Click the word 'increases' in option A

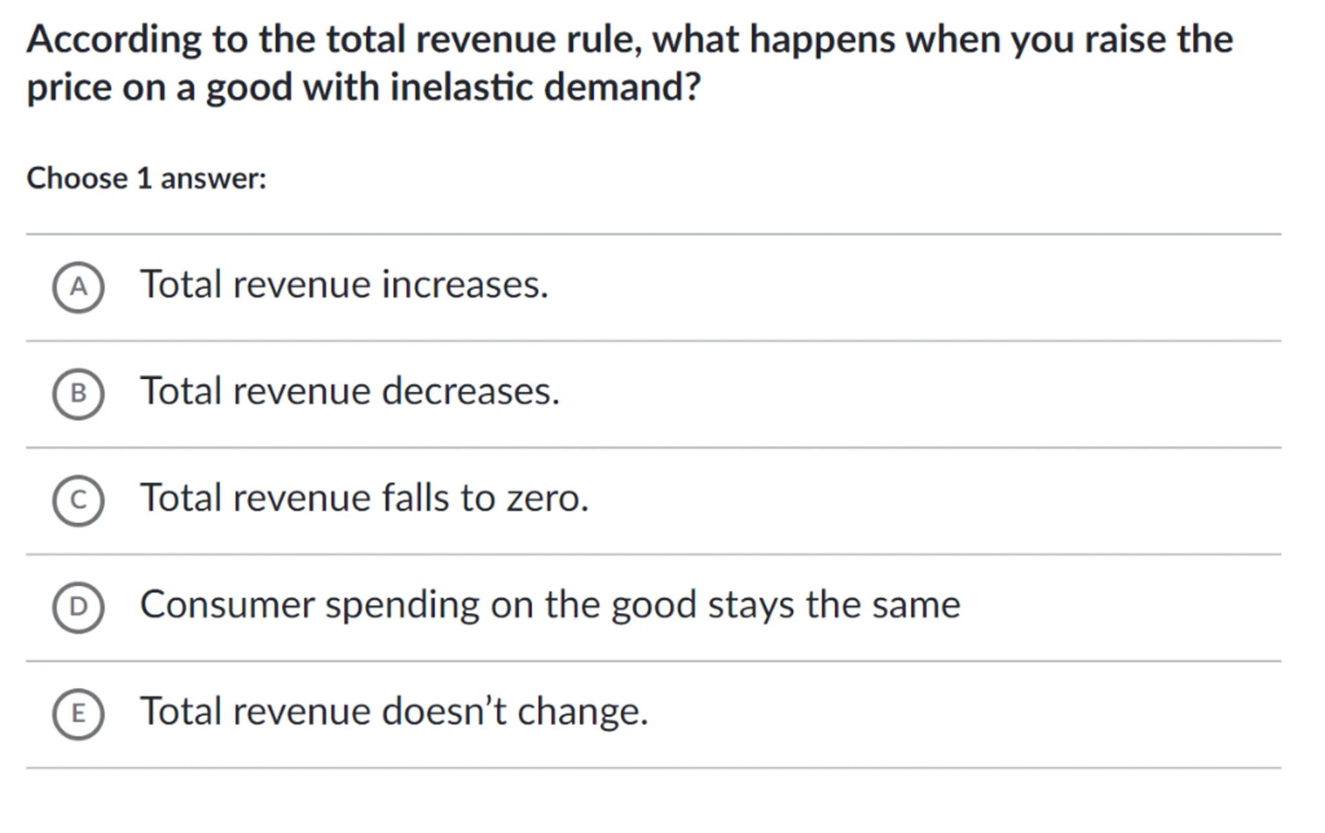pyautogui.click(x=465, y=285)
